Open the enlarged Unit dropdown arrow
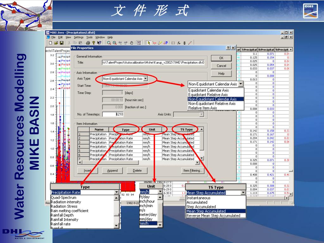Viewport: 324px width, 243px height. coord(160,191)
